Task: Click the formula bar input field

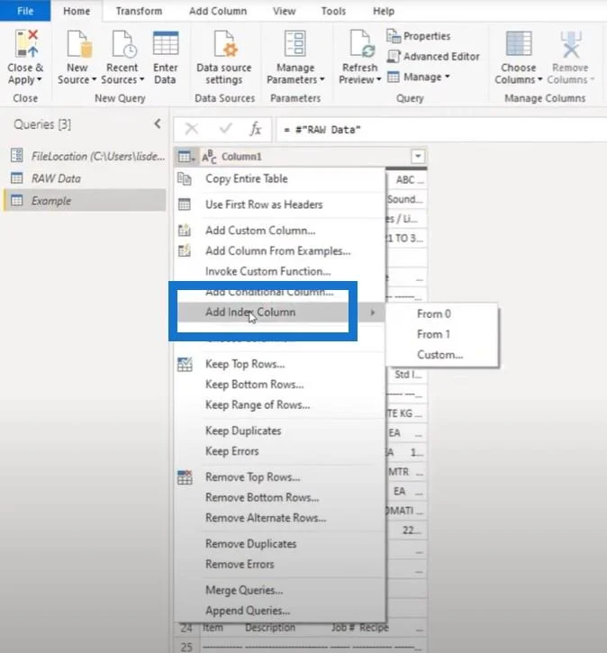Action: 441,130
